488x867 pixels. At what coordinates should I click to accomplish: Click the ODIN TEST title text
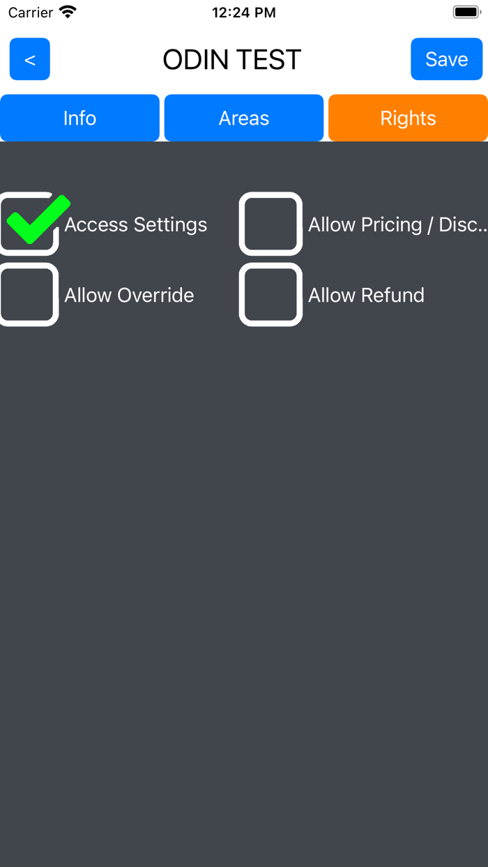[x=231, y=59]
